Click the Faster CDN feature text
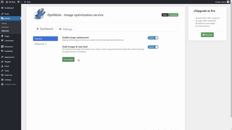 [208, 18]
